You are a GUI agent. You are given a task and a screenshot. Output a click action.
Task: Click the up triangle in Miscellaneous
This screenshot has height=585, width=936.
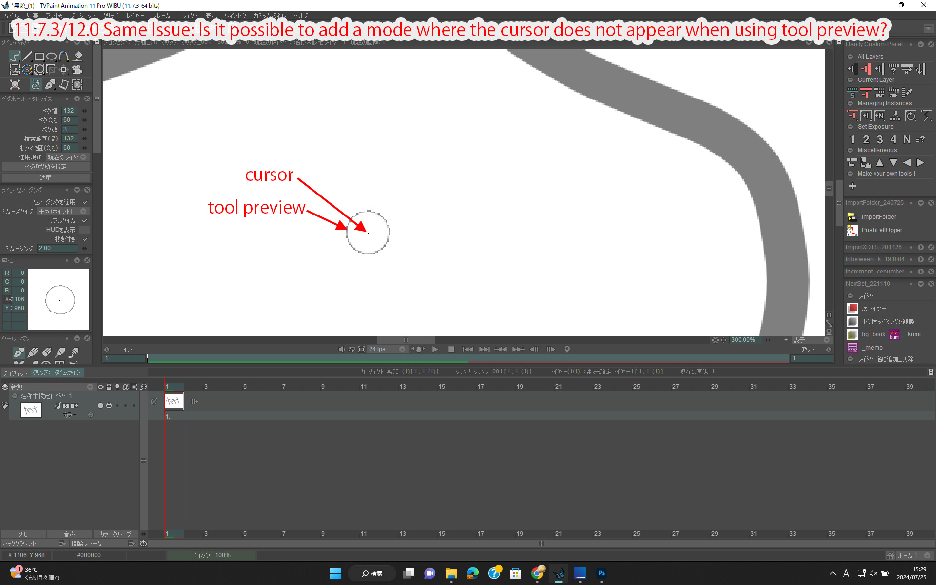[879, 163]
